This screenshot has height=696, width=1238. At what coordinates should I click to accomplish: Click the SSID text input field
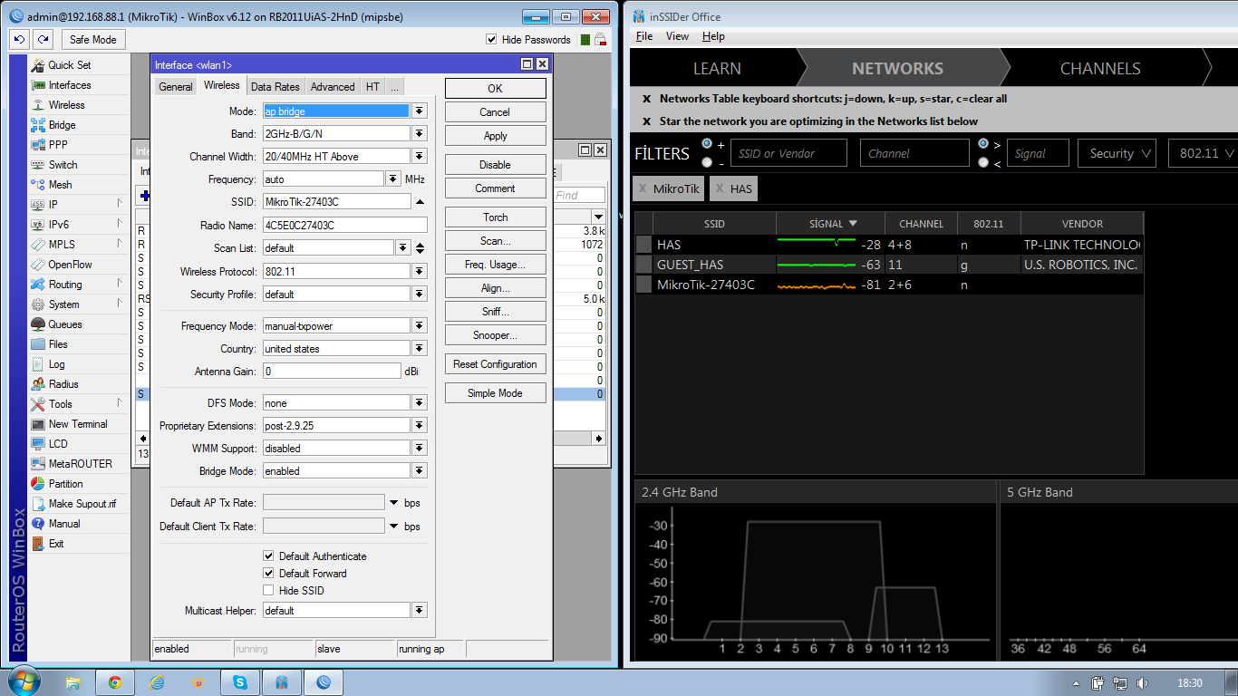(335, 202)
